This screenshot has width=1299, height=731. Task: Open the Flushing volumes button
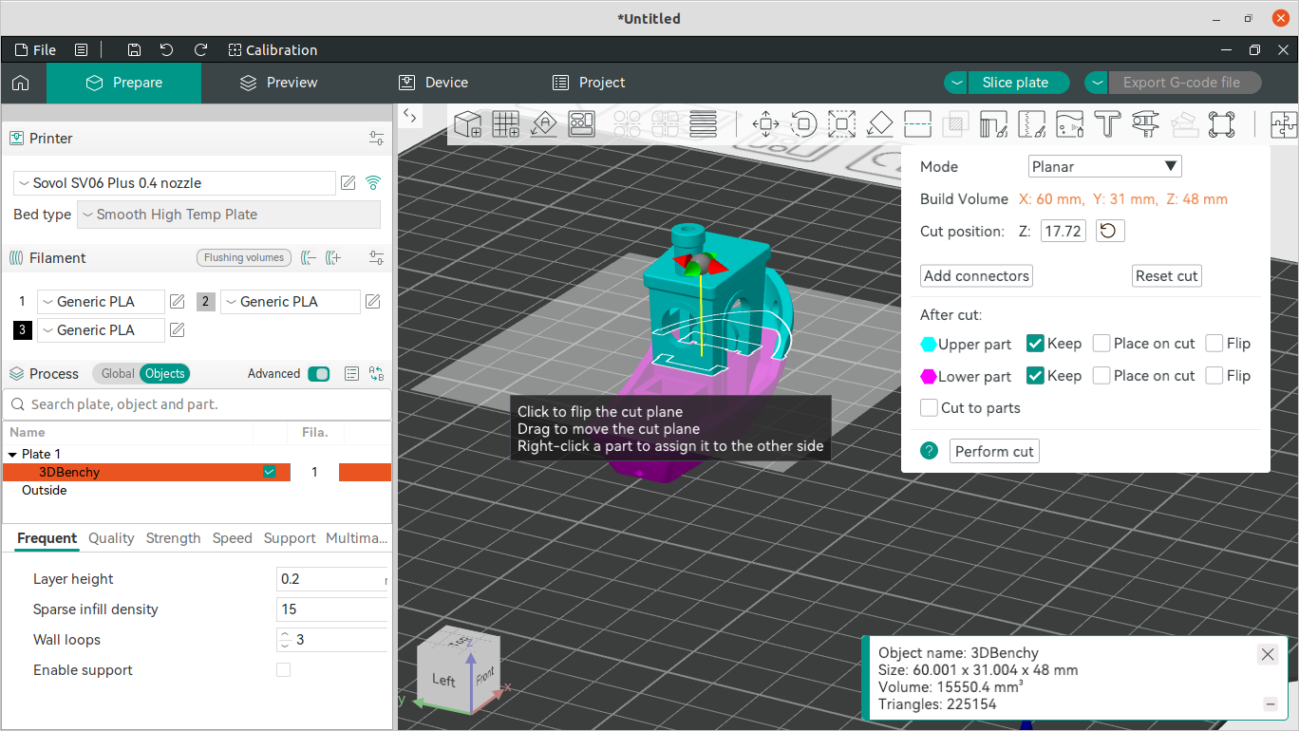point(244,257)
